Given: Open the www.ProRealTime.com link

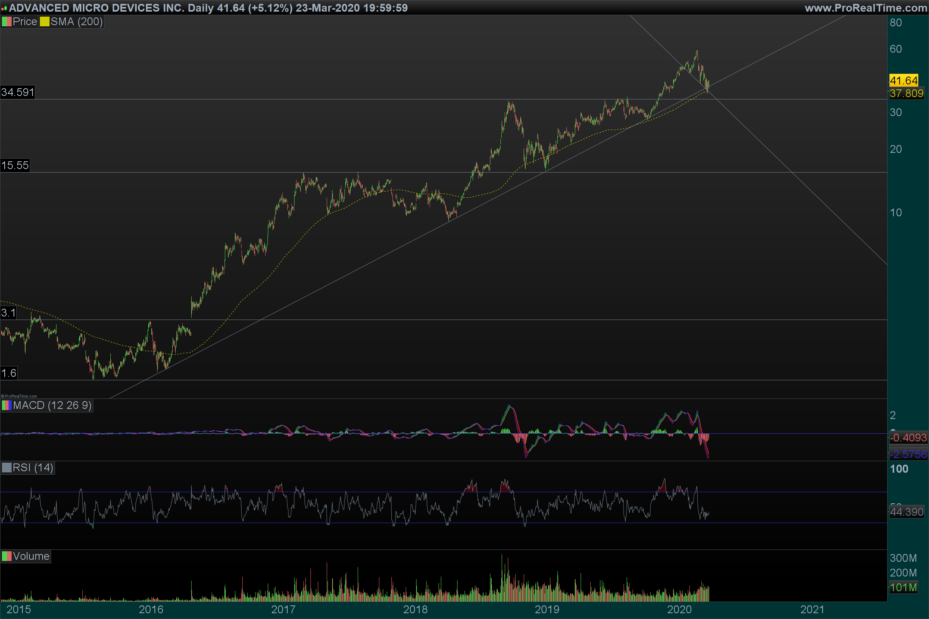Looking at the screenshot, I should click(866, 8).
